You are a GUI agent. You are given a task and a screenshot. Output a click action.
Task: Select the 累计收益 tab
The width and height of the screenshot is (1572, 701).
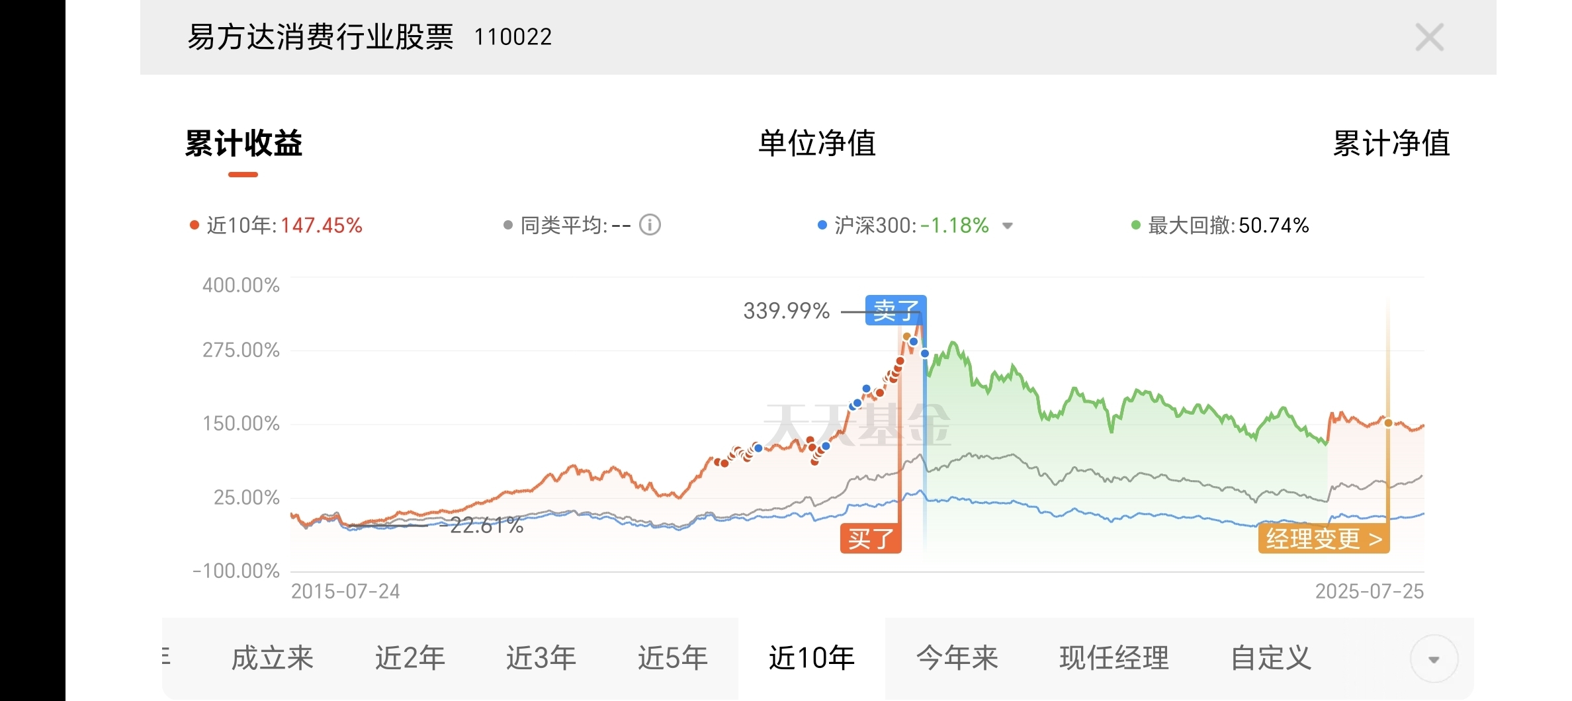[x=243, y=144]
